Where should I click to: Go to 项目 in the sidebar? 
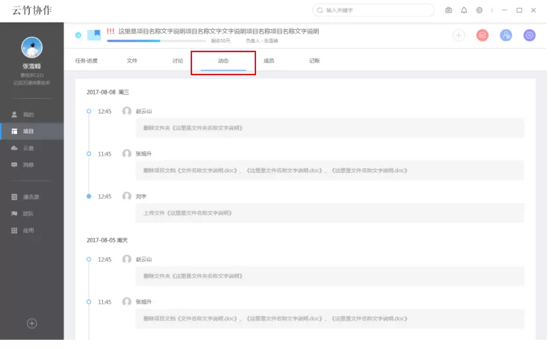point(32,131)
